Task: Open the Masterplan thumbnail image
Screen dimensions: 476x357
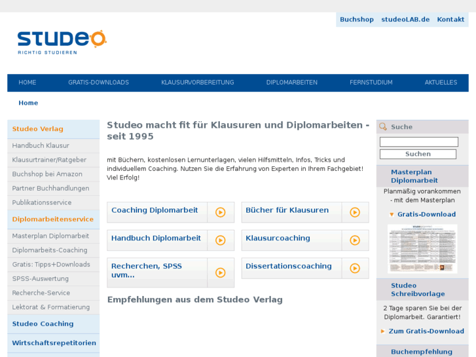Action: [422, 248]
